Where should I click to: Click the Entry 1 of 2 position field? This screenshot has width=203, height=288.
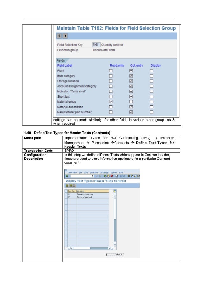(x=115, y=255)
